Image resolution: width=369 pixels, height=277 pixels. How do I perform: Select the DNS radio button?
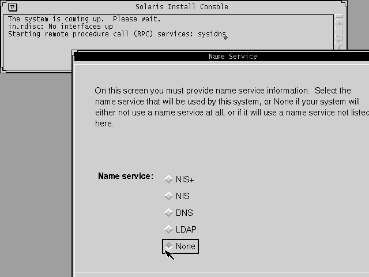pyautogui.click(x=179, y=213)
